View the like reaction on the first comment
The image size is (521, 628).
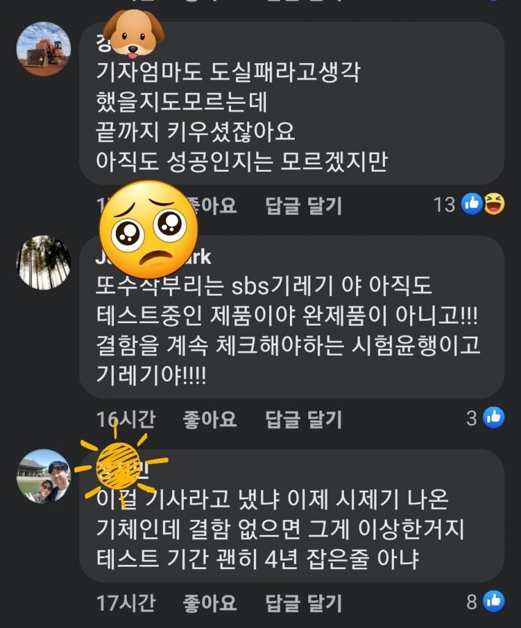[x=472, y=204]
